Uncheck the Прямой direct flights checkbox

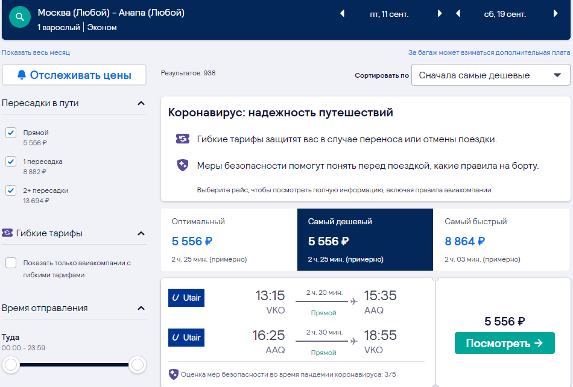click(11, 133)
